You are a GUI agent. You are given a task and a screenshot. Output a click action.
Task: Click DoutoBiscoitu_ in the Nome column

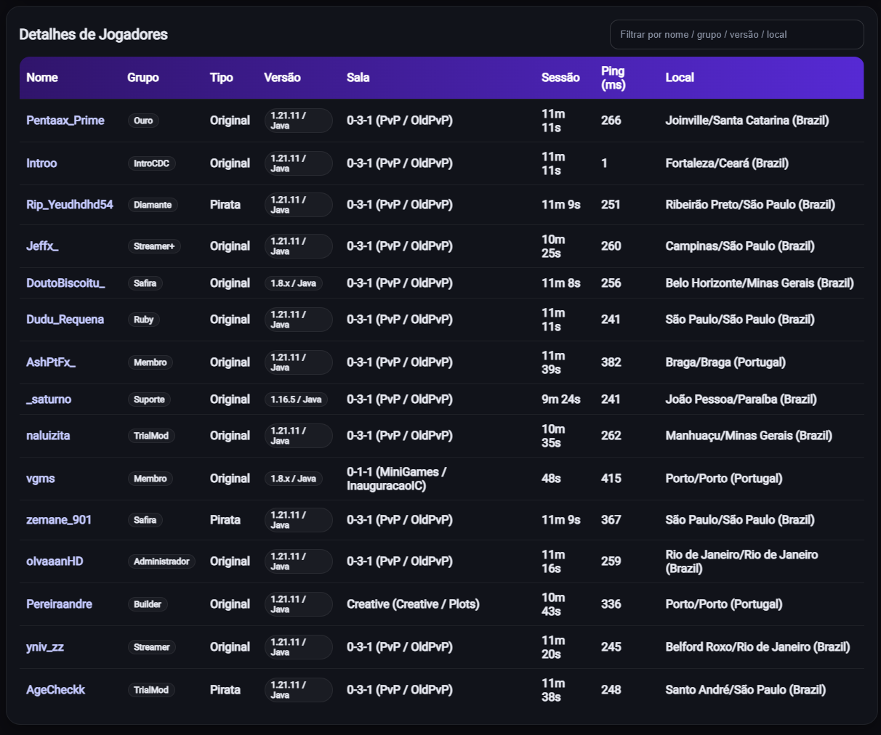(x=66, y=283)
